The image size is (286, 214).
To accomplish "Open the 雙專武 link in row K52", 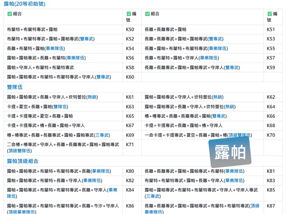I will click(x=87, y=39).
